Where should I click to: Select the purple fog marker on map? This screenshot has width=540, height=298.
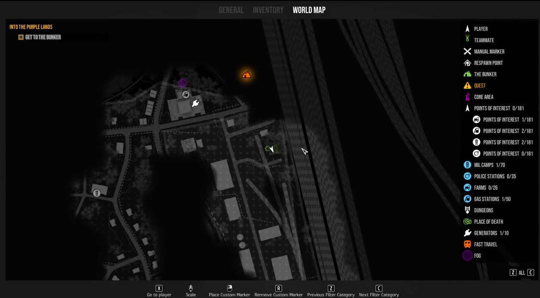point(182,83)
